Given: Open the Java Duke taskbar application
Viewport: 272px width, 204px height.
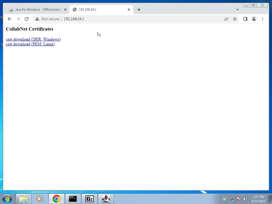Looking at the screenshot, I should coord(106,199).
